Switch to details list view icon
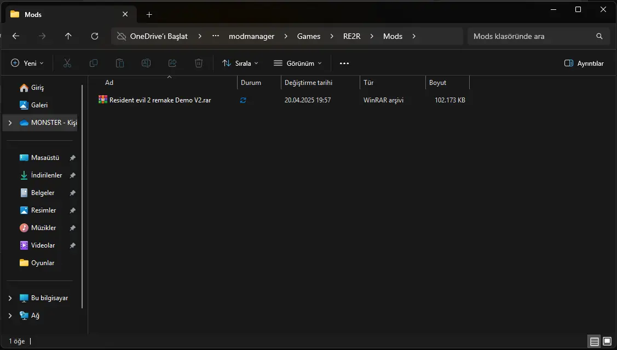Image resolution: width=617 pixels, height=350 pixels. pos(594,341)
